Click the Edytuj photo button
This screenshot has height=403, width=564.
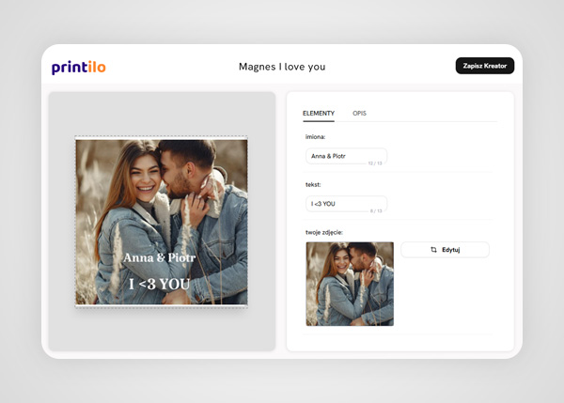coord(445,250)
